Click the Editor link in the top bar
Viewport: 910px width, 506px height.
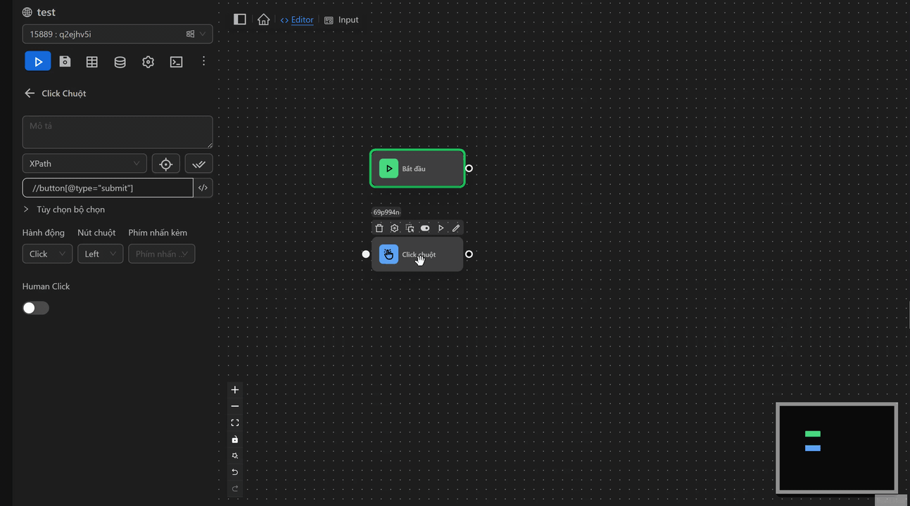click(301, 20)
